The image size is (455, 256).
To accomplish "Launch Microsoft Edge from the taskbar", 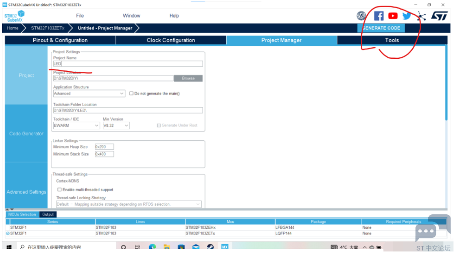I will pos(152,247).
